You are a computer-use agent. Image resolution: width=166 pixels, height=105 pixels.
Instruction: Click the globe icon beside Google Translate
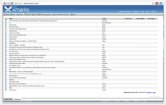coord(6,33)
